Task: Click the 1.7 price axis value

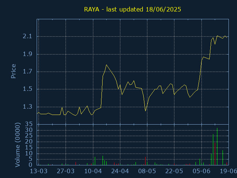Action: (27, 72)
